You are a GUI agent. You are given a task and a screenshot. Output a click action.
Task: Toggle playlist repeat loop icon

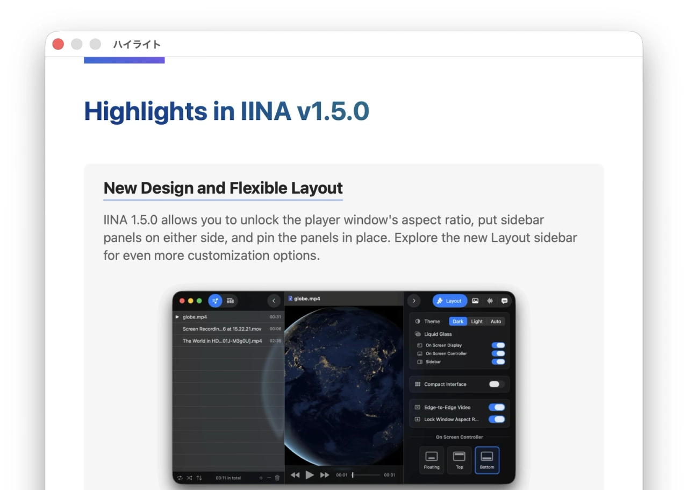(180, 478)
